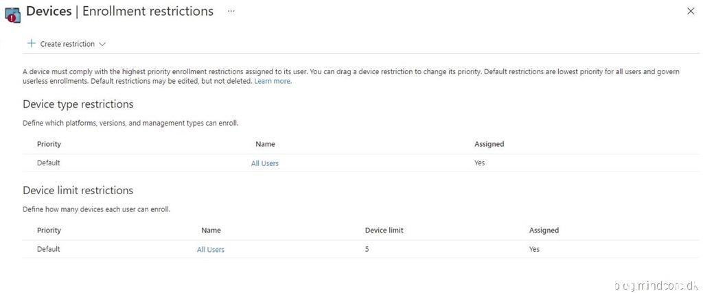Click the Device type restrictions heading
The image size is (703, 293).
78,104
